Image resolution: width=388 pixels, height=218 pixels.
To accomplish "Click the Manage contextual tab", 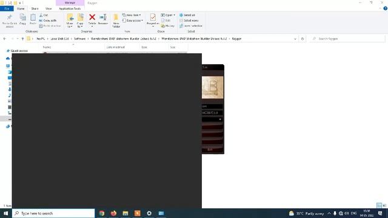I will [70, 2].
